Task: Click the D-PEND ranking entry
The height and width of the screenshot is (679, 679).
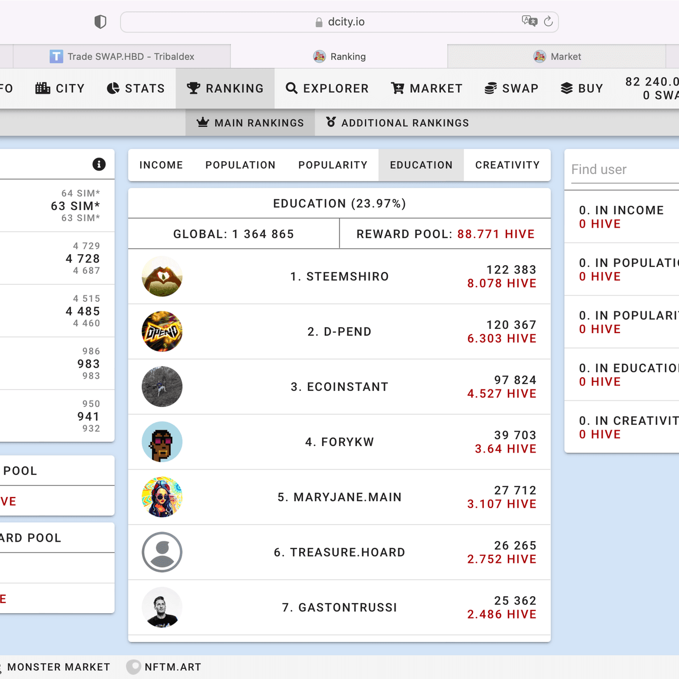Action: (x=339, y=332)
